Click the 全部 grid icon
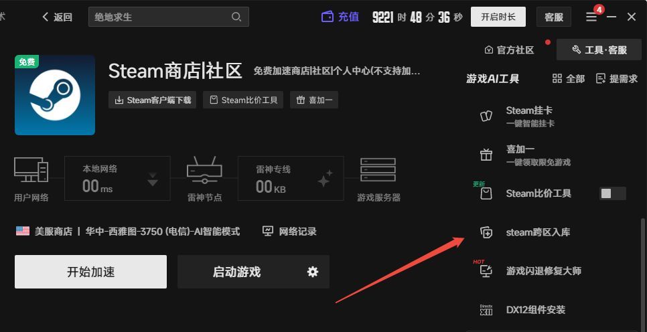The width and height of the screenshot is (647, 332). (x=557, y=78)
